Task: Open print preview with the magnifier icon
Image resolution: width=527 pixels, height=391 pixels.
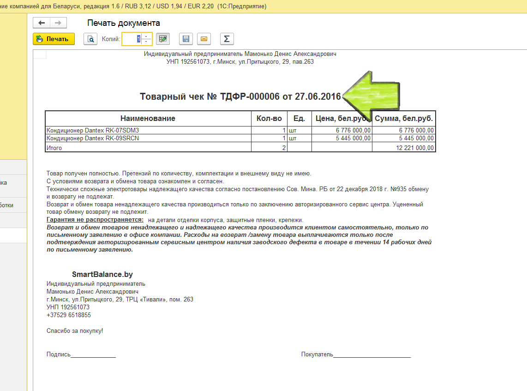Action: [x=90, y=39]
